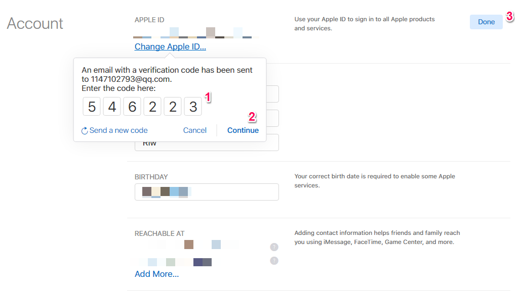Cancel the verification code dialog
The width and height of the screenshot is (520, 291).
tap(194, 130)
